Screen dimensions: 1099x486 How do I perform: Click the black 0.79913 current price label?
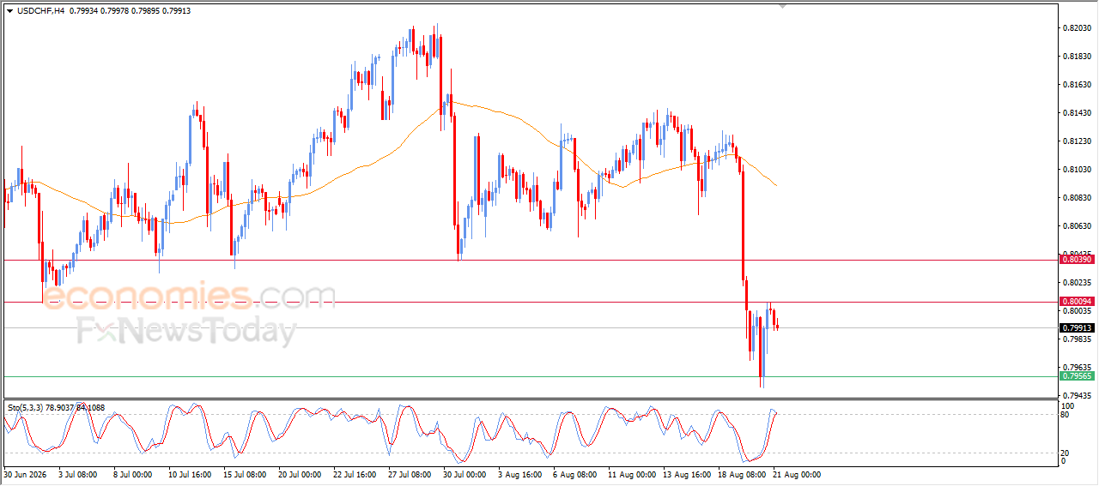coord(1077,327)
